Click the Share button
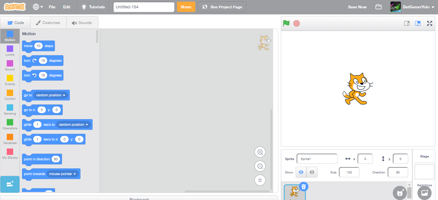Image resolution: width=438 pixels, height=200 pixels. click(x=186, y=6)
